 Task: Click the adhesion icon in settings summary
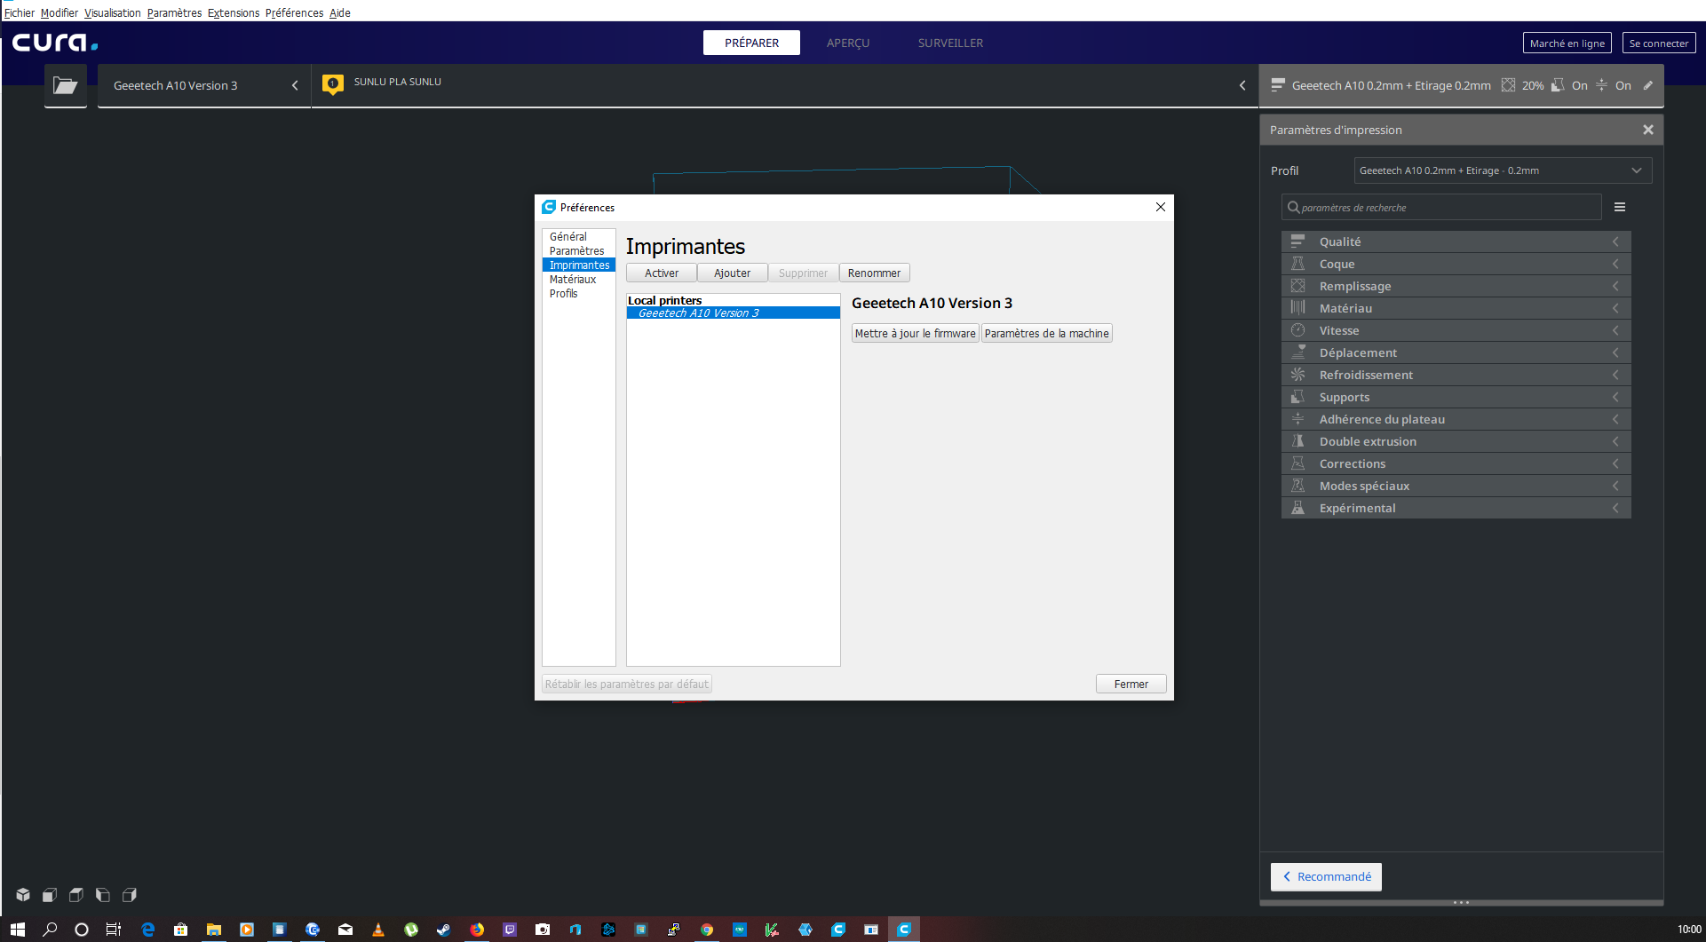coord(1602,85)
